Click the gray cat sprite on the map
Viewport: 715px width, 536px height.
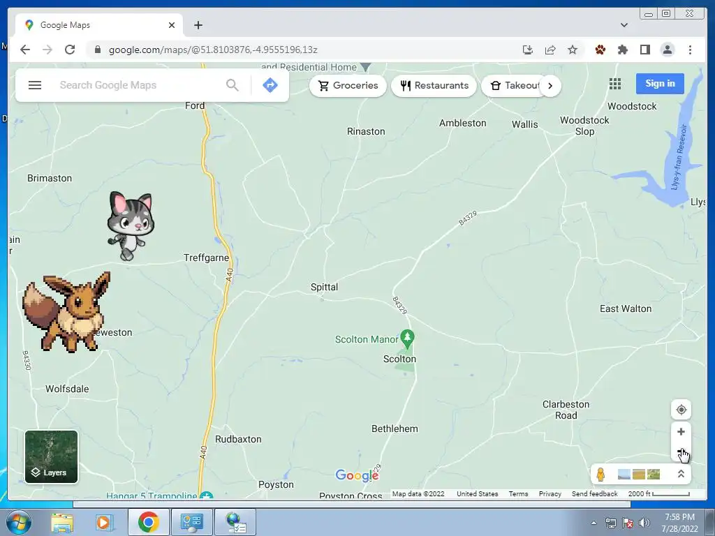[131, 225]
